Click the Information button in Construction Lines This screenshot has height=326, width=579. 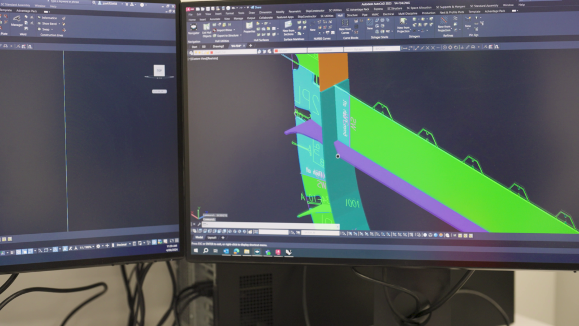[49, 18]
